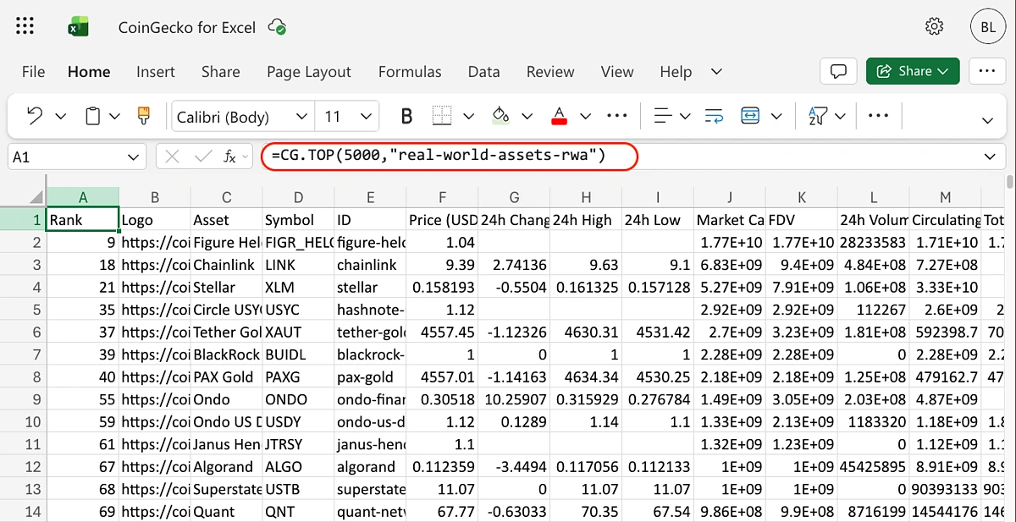
Task: Open the View tab
Action: point(617,72)
